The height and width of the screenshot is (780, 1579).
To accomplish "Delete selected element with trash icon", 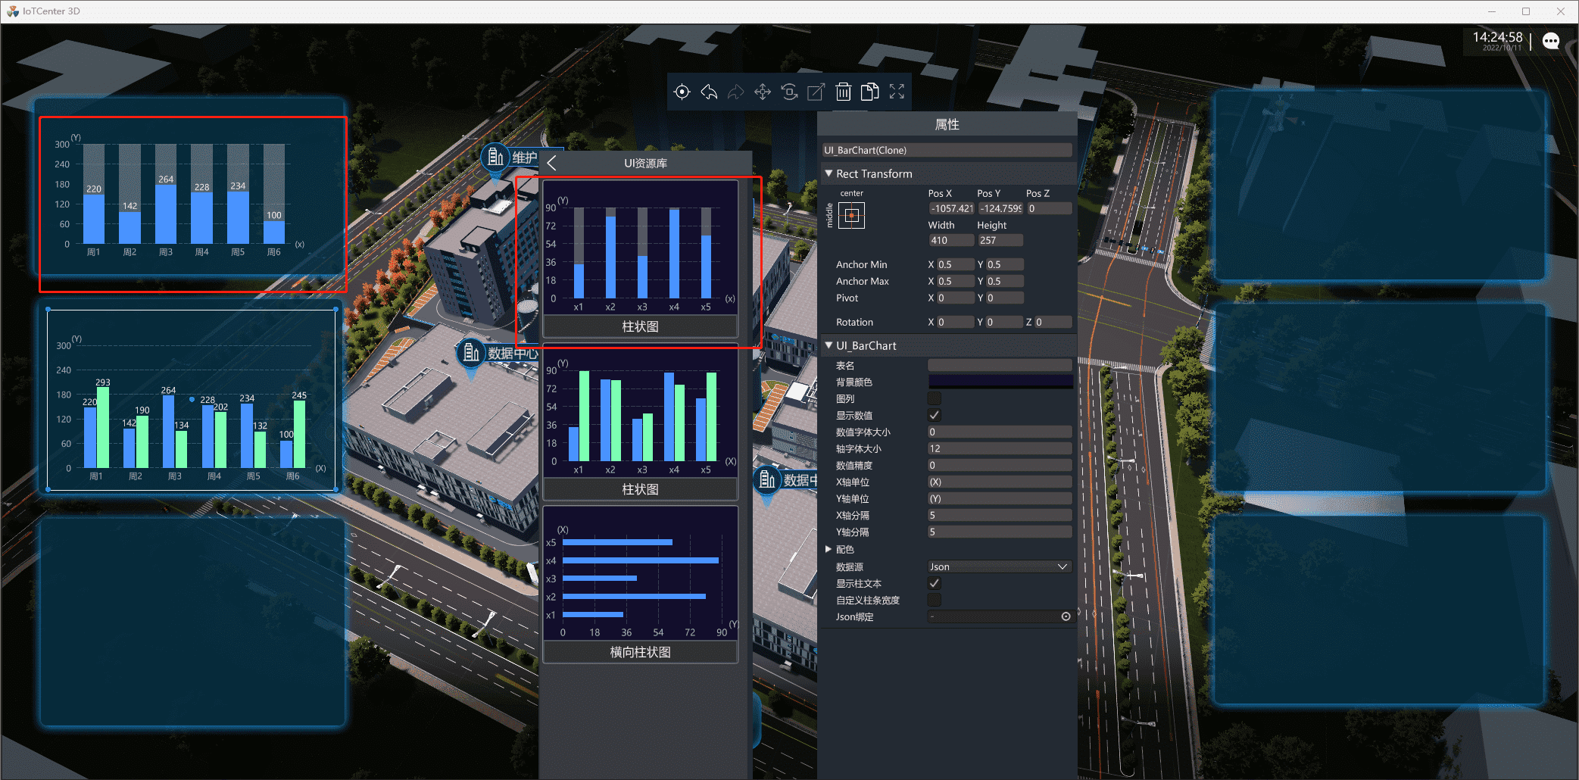I will coord(843,92).
